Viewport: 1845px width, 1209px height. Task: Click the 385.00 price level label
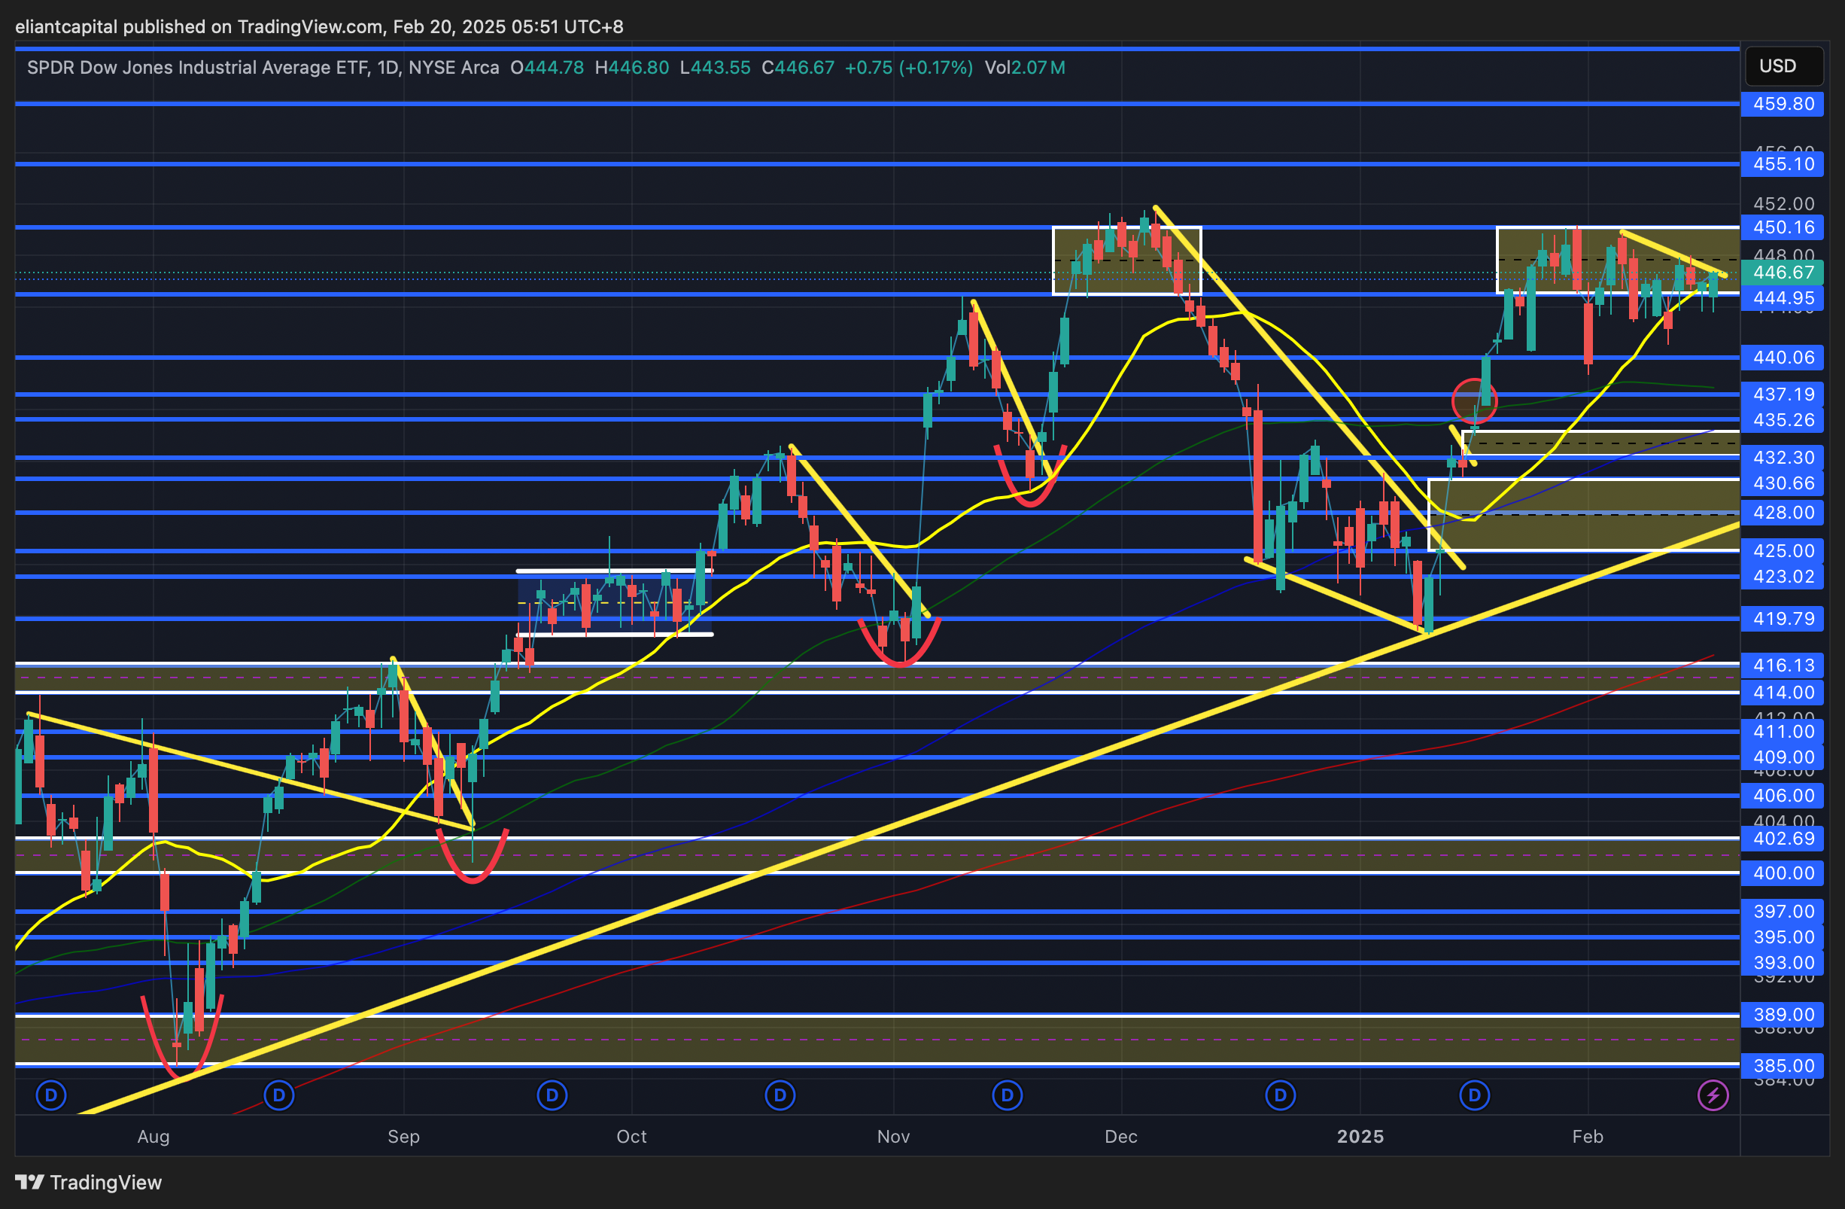[x=1783, y=1065]
